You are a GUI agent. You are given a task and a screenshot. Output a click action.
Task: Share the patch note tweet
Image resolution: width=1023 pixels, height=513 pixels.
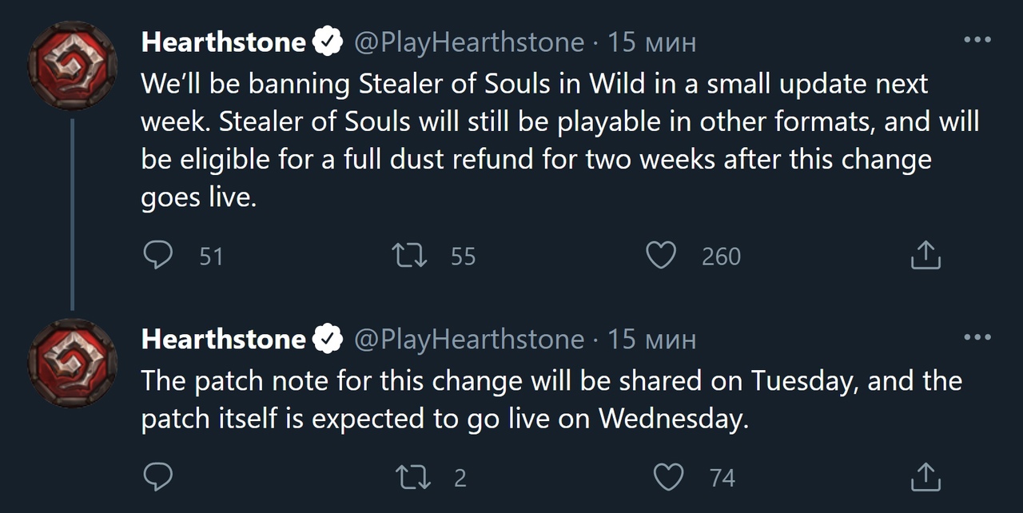925,477
